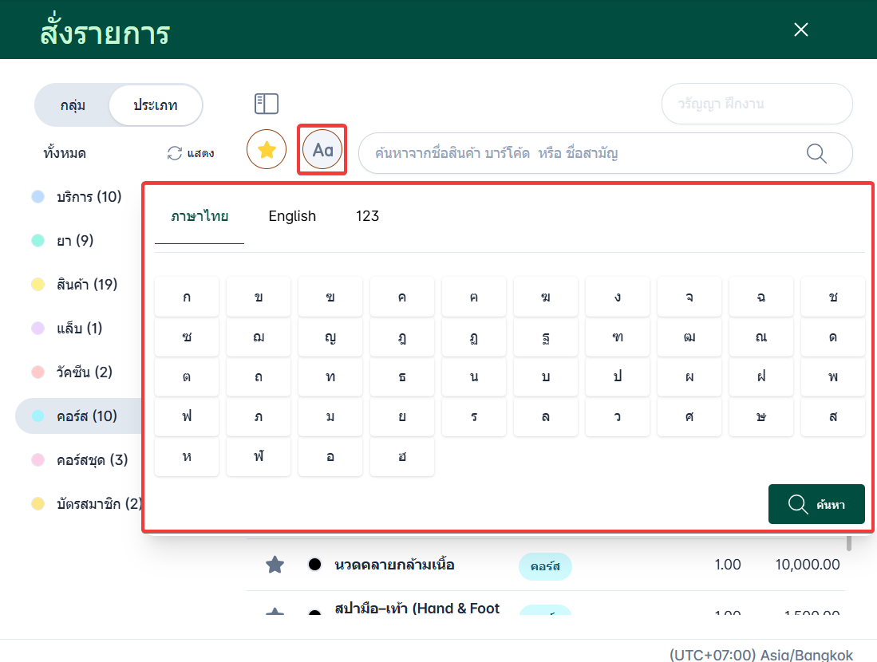Click the yellow dot beside สินค้า
Screen dimensions: 877x662
pyautogui.click(x=38, y=284)
